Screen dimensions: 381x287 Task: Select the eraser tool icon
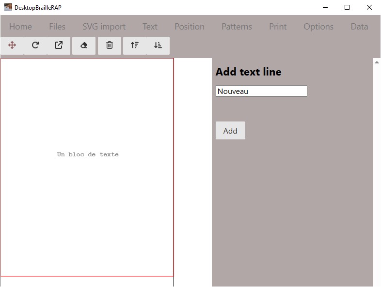coord(84,45)
